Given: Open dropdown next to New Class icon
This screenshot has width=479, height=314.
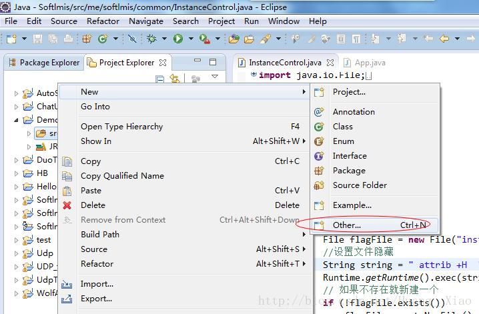Looking at the screenshot, I should (x=115, y=39).
